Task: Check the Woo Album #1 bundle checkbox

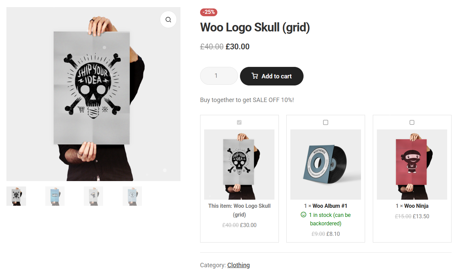Action: pyautogui.click(x=326, y=122)
